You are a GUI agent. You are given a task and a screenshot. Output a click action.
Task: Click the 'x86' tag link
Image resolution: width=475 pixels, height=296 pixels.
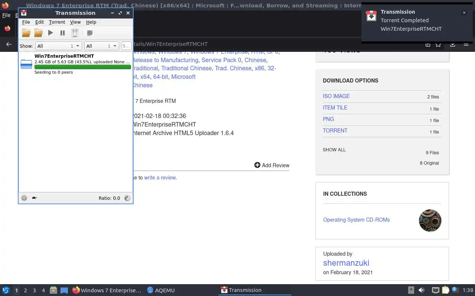pos(259,68)
